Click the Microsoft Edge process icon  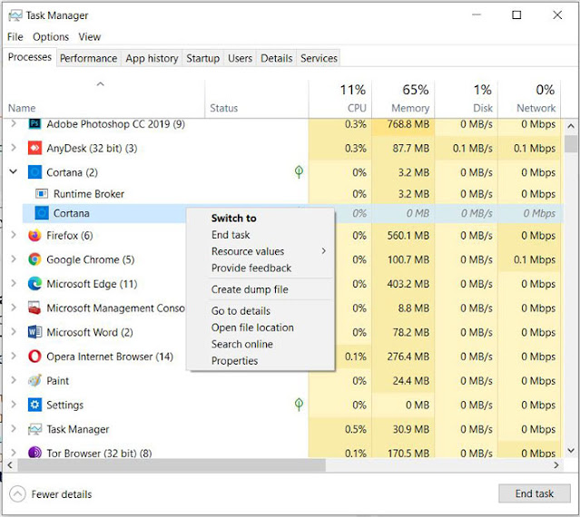[34, 284]
